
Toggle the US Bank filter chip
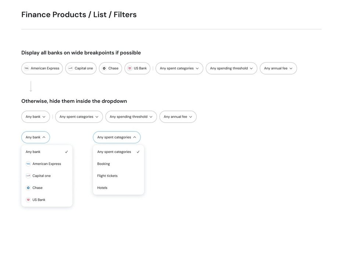(137, 68)
